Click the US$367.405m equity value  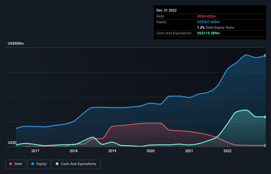click(x=208, y=22)
